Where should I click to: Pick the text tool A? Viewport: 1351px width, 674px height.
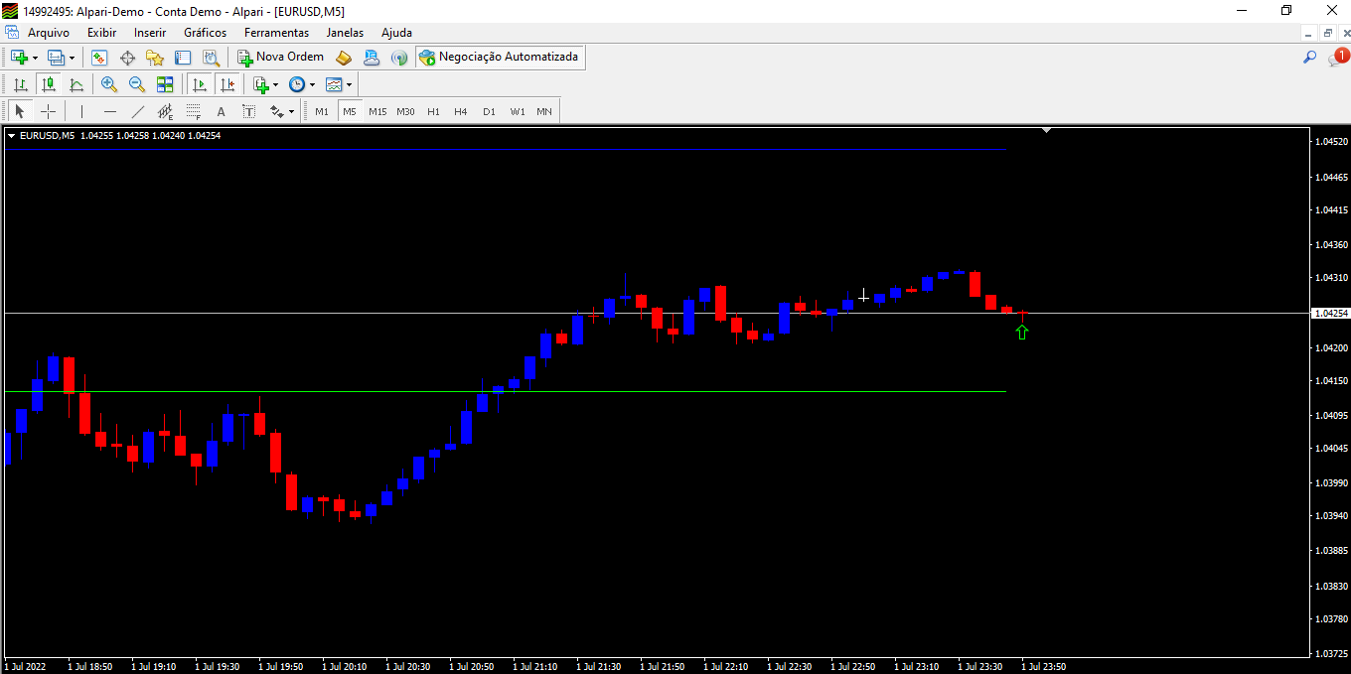[x=221, y=111]
